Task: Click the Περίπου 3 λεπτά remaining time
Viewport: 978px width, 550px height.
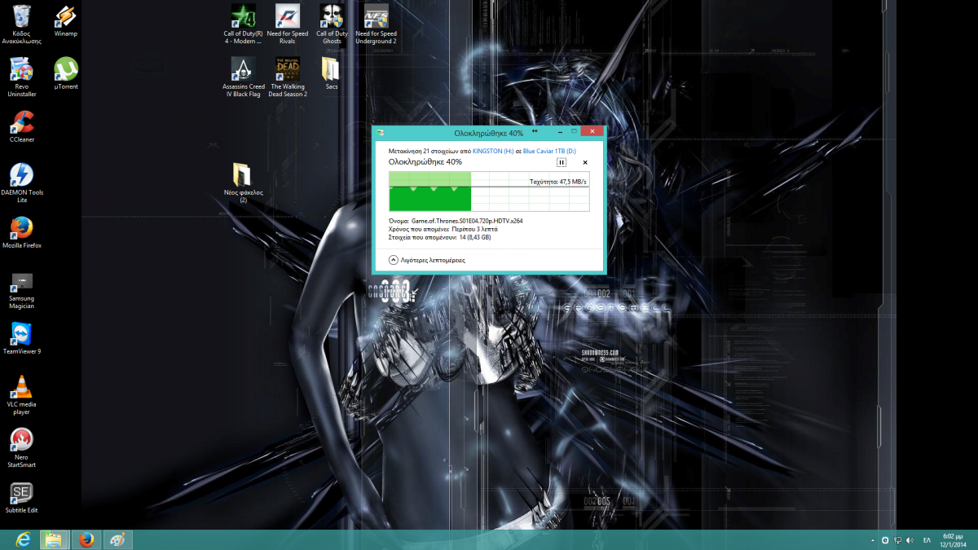Action: pyautogui.click(x=475, y=229)
